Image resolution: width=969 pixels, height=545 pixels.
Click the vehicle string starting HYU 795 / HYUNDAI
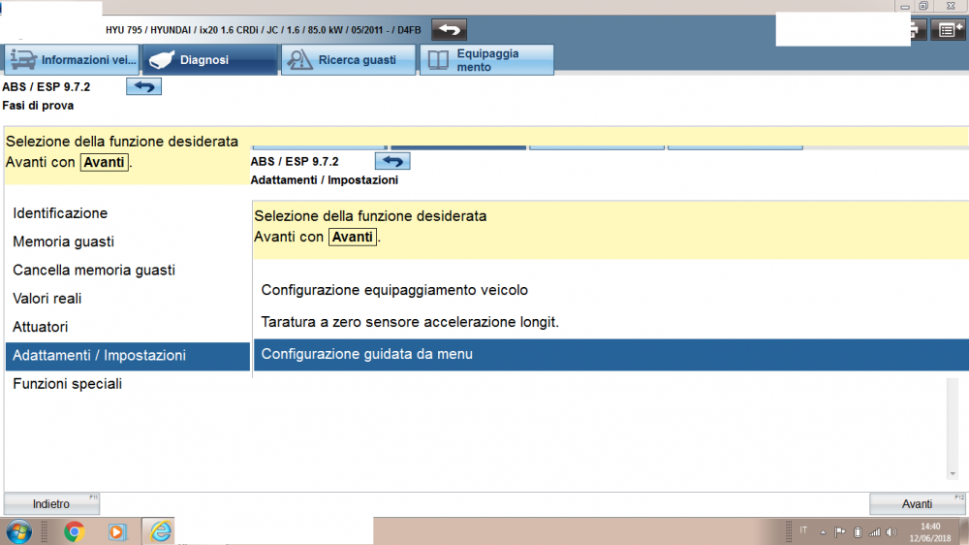point(264,30)
